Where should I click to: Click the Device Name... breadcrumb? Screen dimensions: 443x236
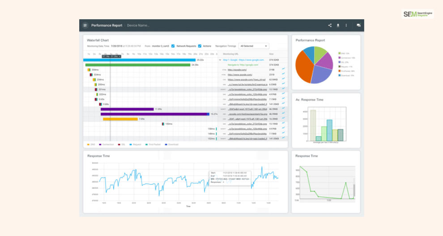click(138, 25)
